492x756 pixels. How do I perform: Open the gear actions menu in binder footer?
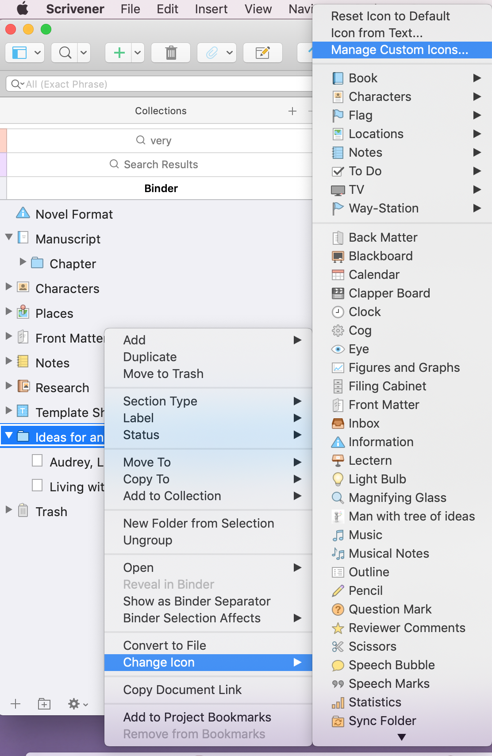pyautogui.click(x=78, y=704)
